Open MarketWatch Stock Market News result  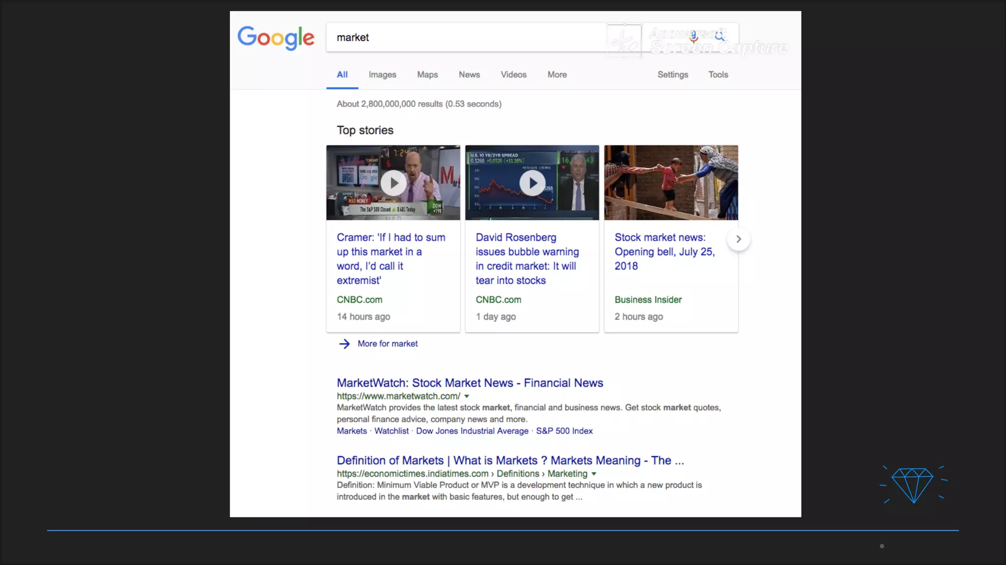(x=470, y=383)
